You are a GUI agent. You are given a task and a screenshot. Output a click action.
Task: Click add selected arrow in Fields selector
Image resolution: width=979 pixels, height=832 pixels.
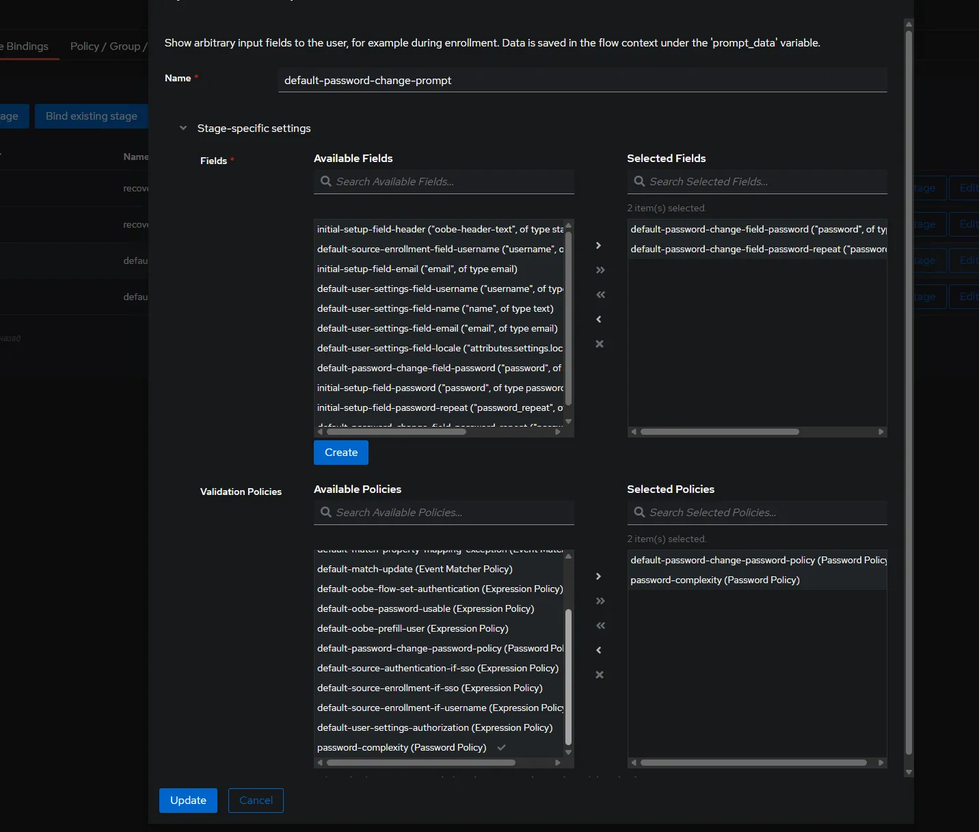click(599, 245)
